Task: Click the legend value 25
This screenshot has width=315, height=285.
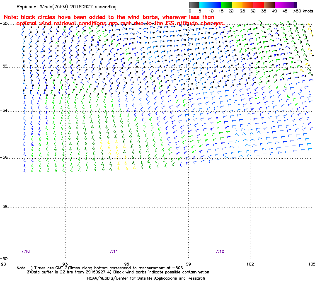Action: click(x=242, y=11)
